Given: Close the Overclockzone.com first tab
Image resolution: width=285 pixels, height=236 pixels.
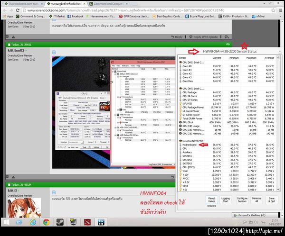Looking at the screenshot, I should click(x=42, y=4).
